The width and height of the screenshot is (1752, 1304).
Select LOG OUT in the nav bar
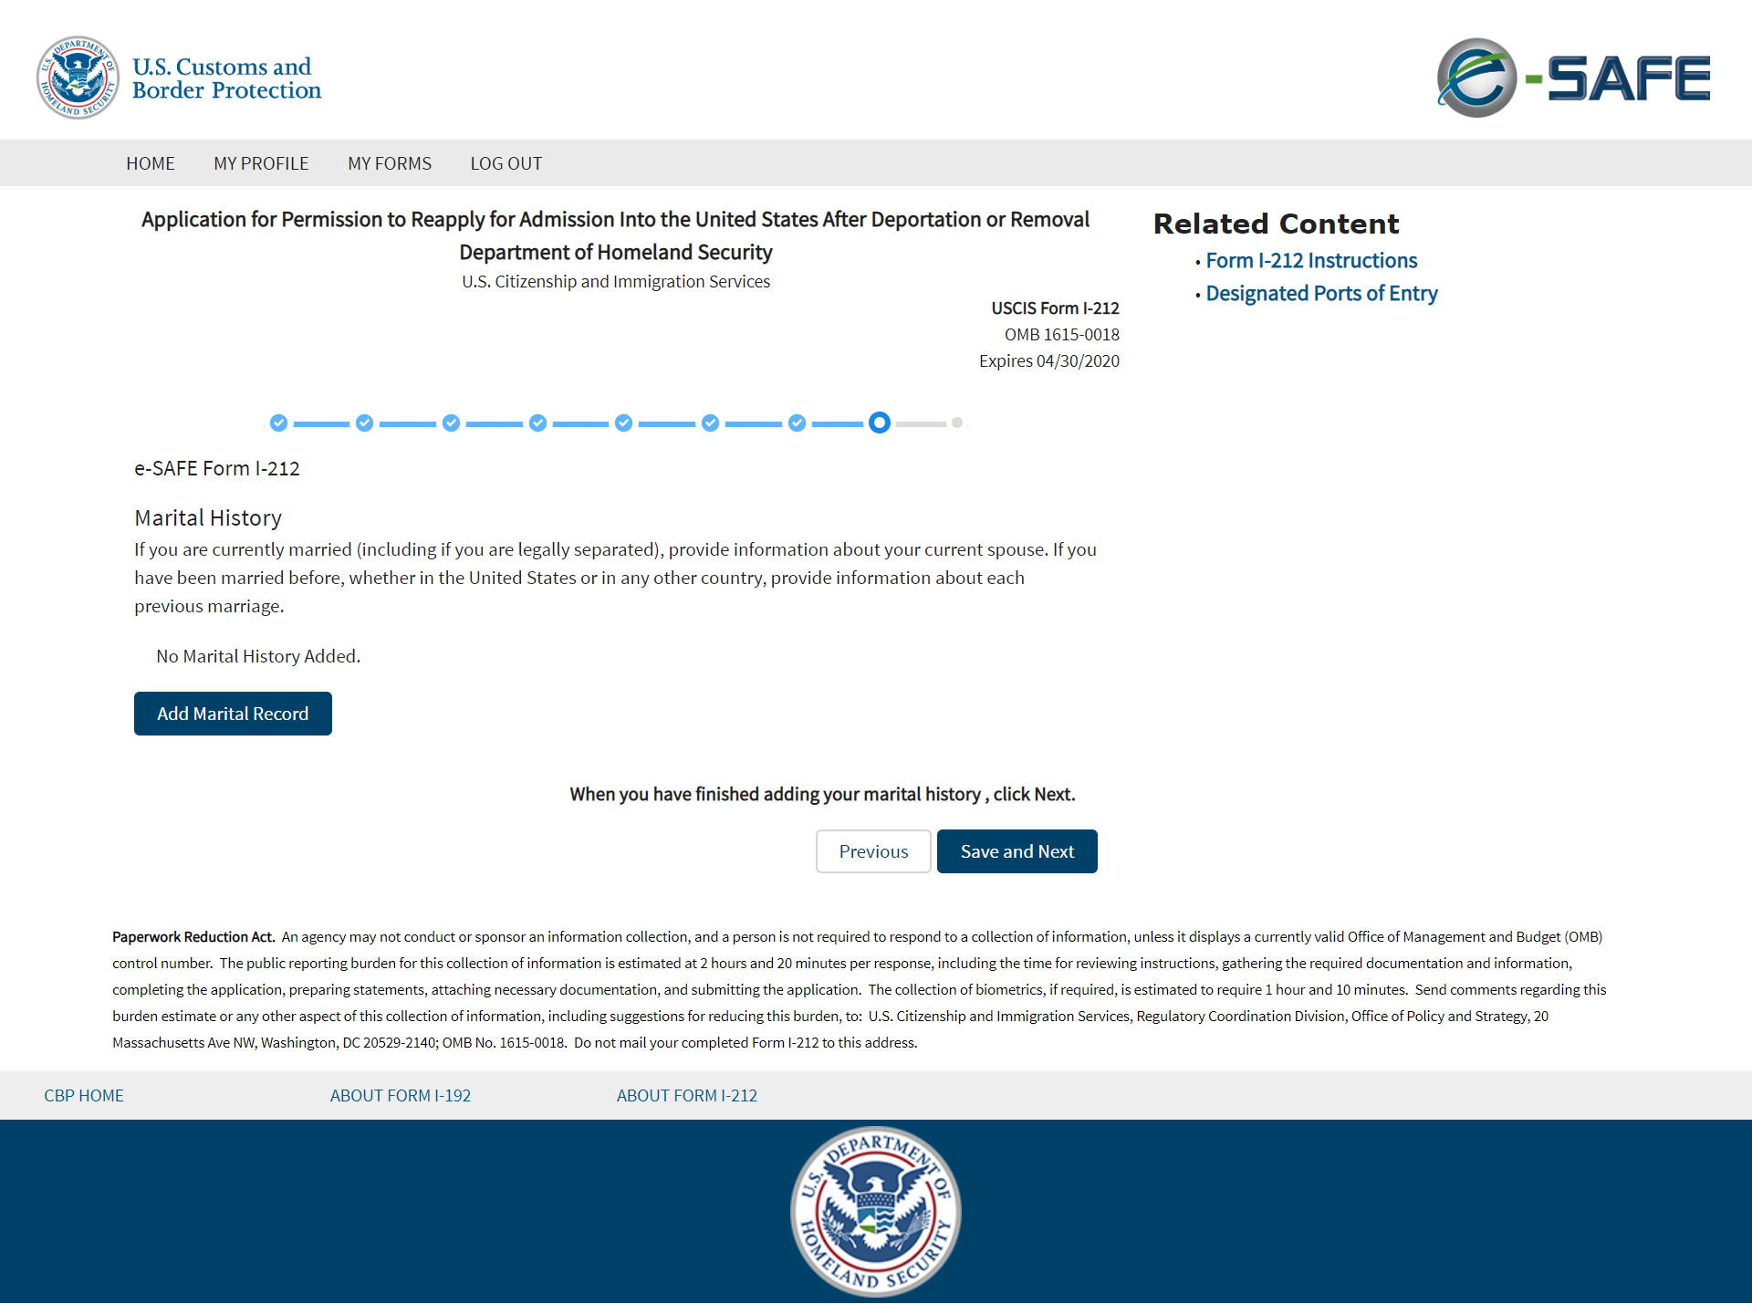[x=506, y=163]
